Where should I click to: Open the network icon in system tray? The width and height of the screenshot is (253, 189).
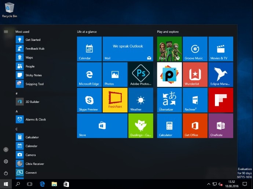coord(214,184)
